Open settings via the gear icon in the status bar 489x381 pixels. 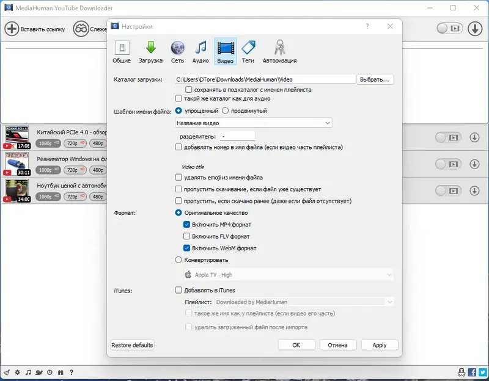(18, 372)
